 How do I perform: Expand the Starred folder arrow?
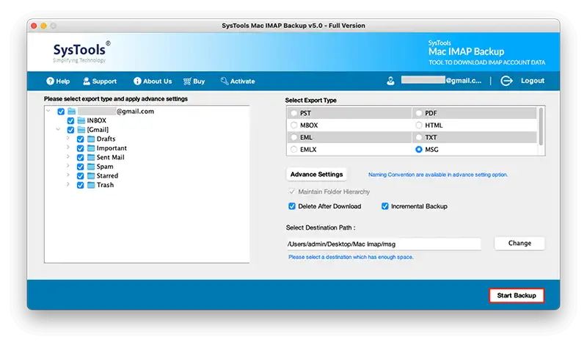(68, 175)
